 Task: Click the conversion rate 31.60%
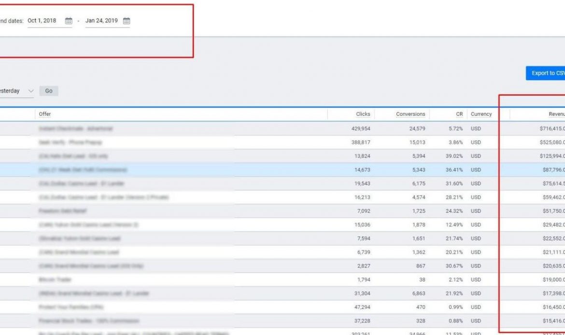pos(454,183)
